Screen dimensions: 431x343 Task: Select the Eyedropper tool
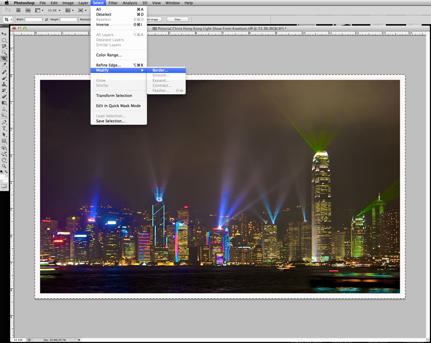point(4,65)
